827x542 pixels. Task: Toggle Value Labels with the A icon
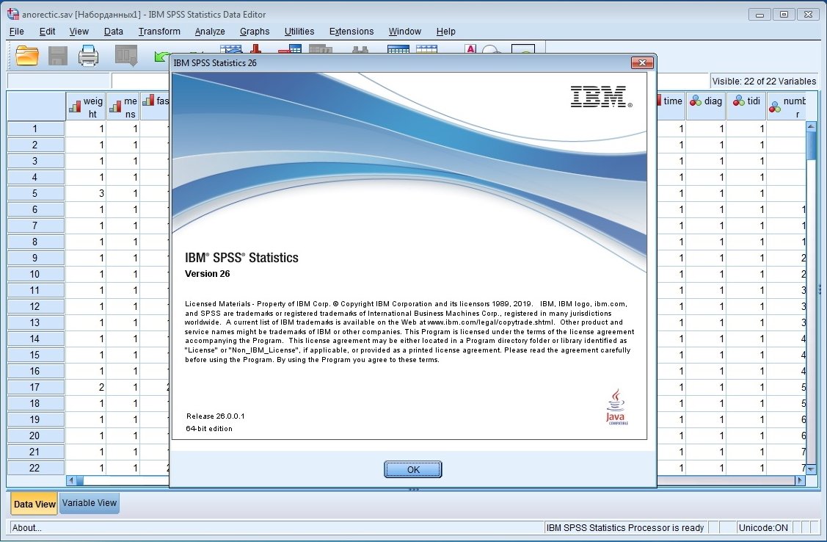click(470, 49)
